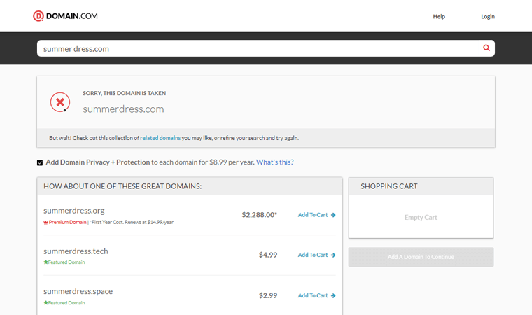Click the red X domain-taken icon
This screenshot has width=532, height=315.
coord(60,102)
